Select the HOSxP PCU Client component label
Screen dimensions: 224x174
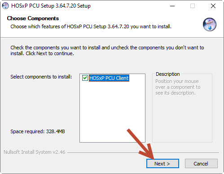pos(109,78)
